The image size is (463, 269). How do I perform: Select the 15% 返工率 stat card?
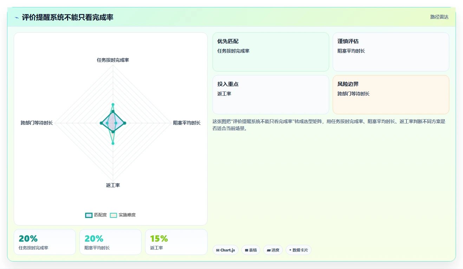click(x=176, y=242)
